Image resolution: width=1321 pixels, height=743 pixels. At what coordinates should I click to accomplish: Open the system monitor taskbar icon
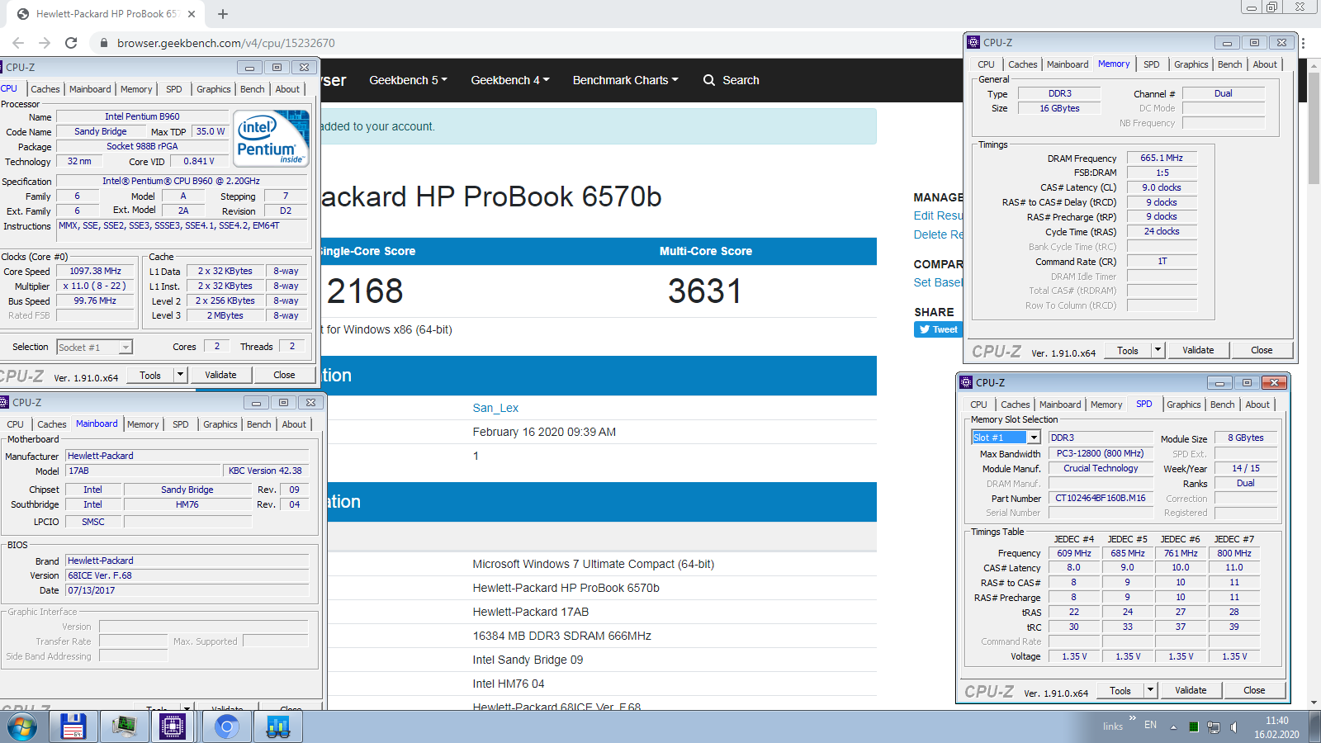coord(124,726)
